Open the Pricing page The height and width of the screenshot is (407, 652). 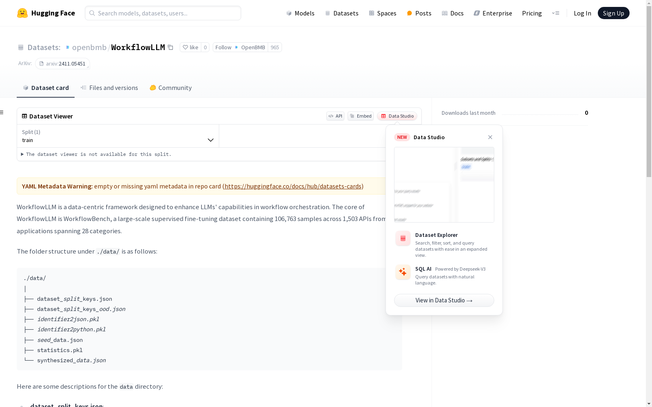pos(532,13)
